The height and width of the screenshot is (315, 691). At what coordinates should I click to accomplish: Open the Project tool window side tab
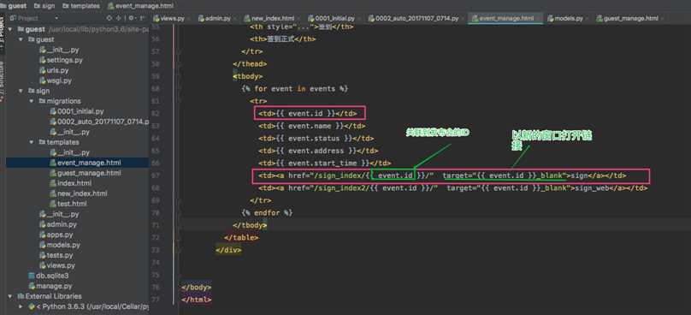pos(3,33)
